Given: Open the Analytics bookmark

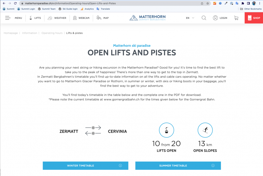Looking at the screenshot, I should (87, 9).
